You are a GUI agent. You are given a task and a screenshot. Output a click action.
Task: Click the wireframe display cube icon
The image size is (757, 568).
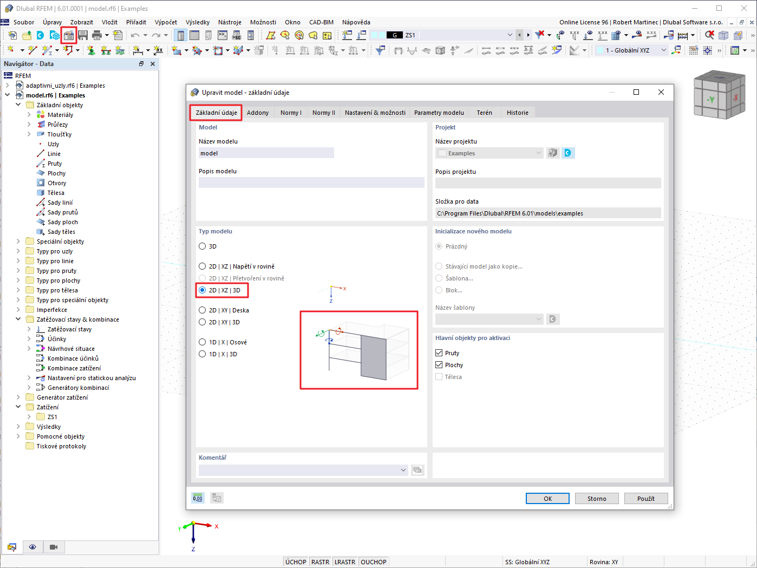point(723,35)
